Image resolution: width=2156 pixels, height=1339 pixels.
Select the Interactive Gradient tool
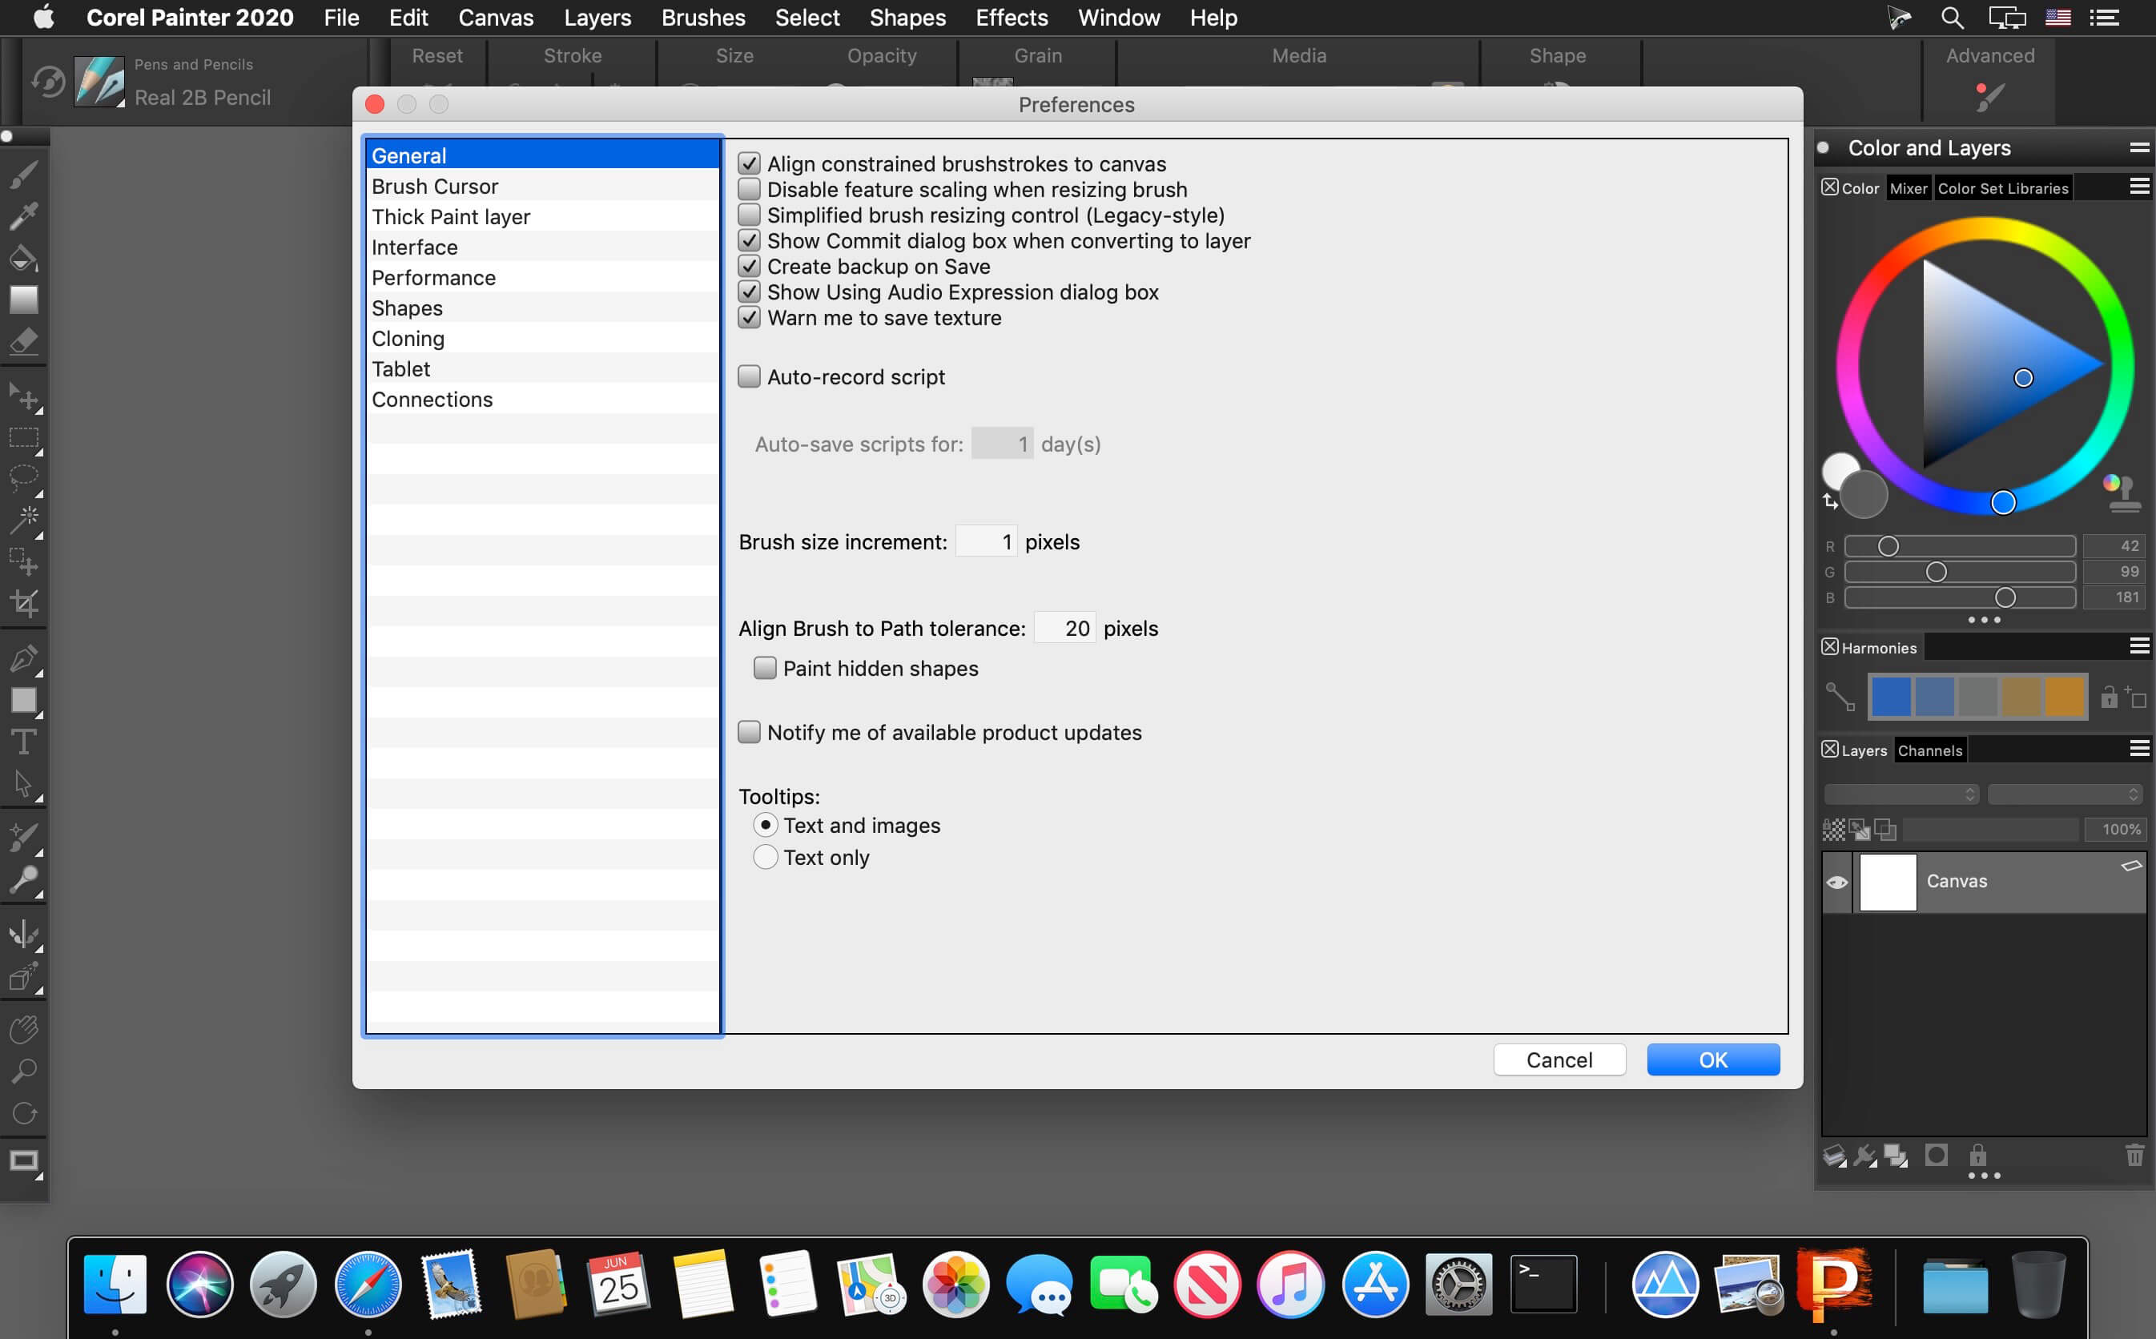point(24,300)
